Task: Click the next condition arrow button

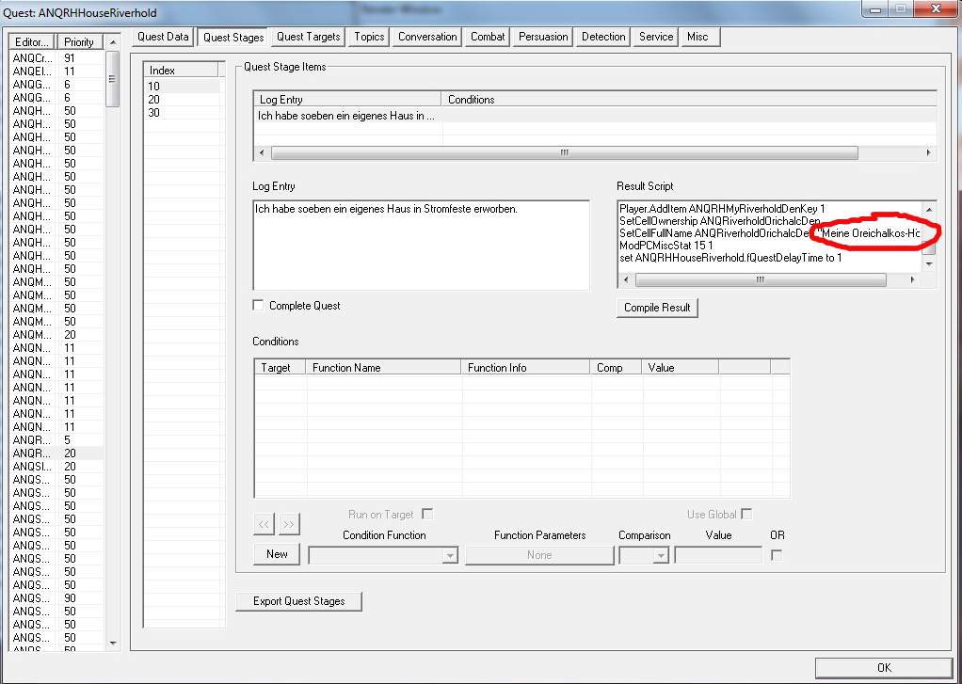Action: point(289,524)
